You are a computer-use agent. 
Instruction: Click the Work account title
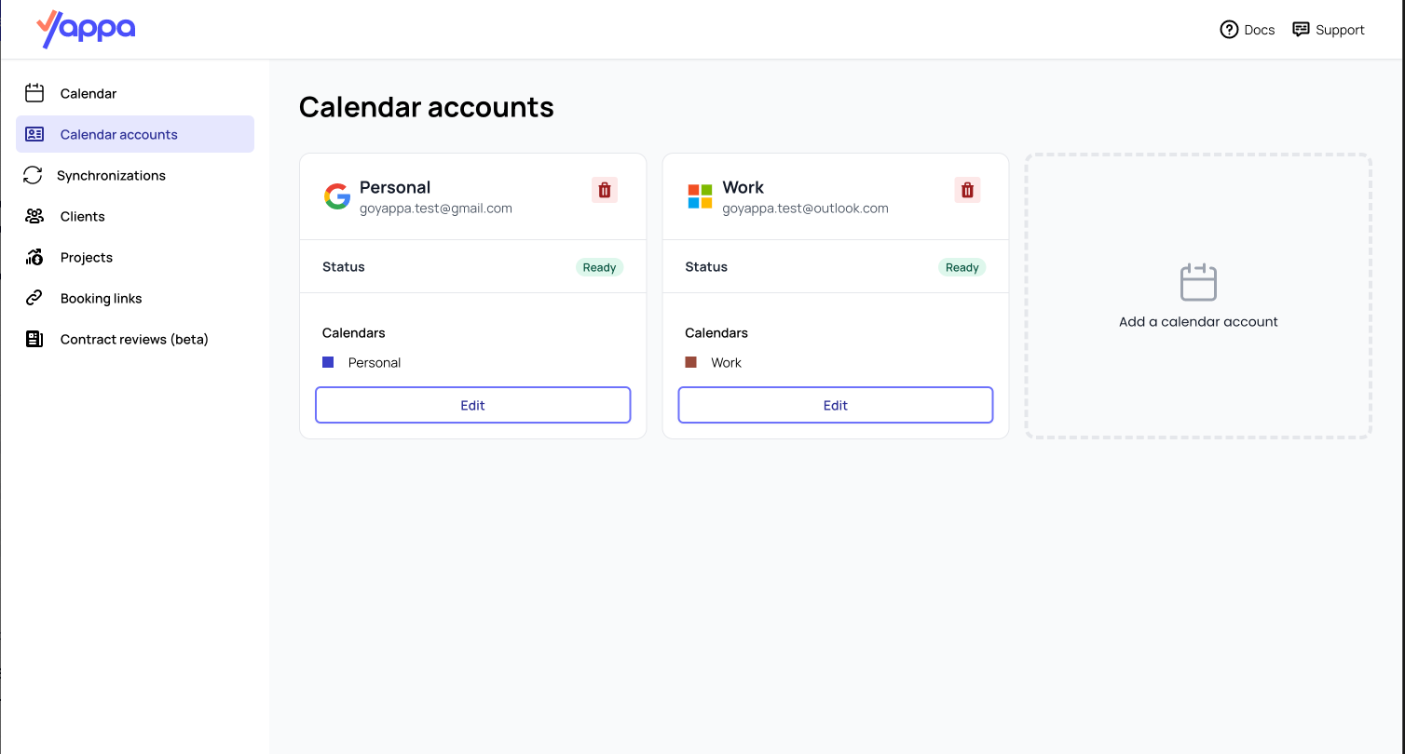pyautogui.click(x=743, y=187)
